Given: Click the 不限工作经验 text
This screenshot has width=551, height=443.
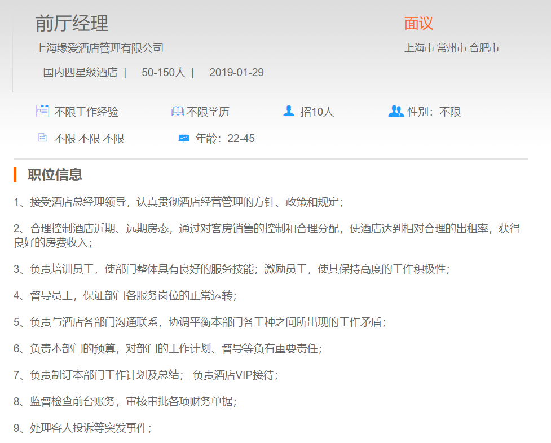Looking at the screenshot, I should (86, 112).
